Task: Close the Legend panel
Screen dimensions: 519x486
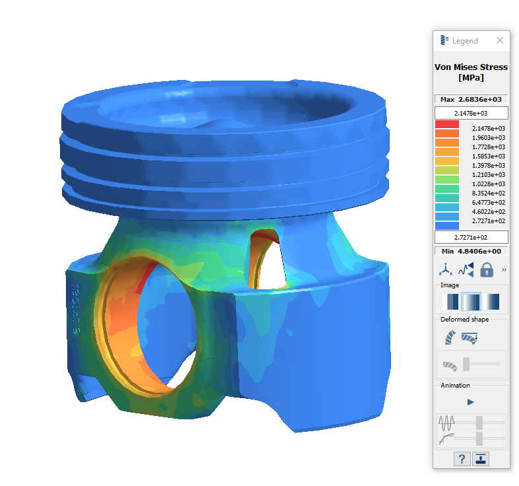Action: pyautogui.click(x=500, y=40)
